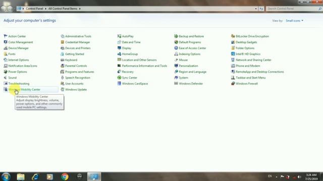
Task: Click the HomeGroup icon
Action: click(x=119, y=54)
